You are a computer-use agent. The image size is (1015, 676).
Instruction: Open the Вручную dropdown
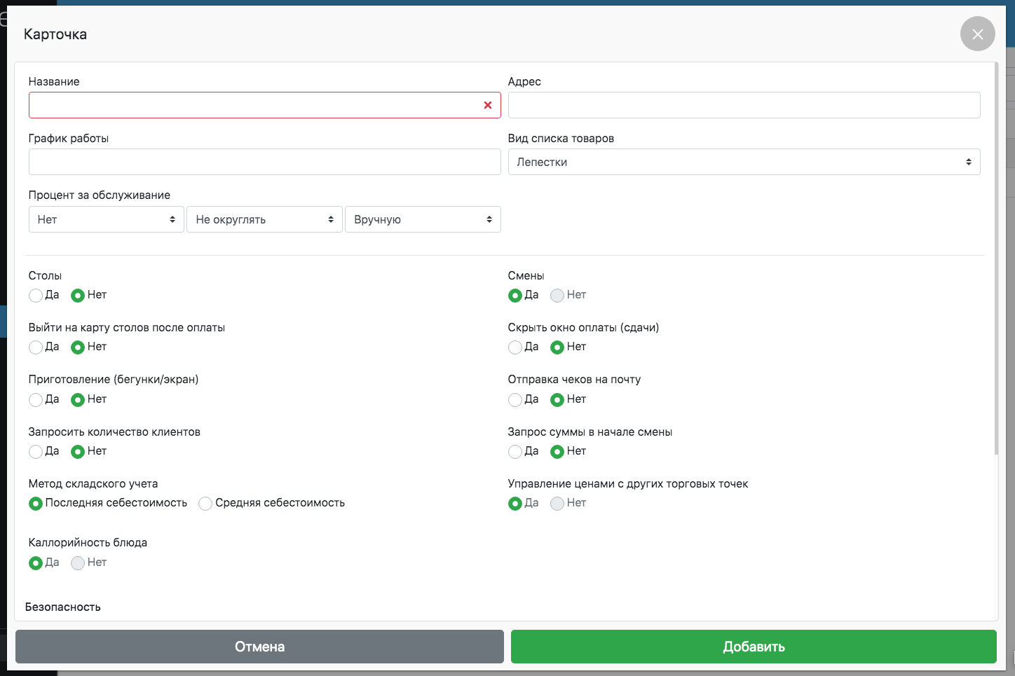click(x=423, y=219)
